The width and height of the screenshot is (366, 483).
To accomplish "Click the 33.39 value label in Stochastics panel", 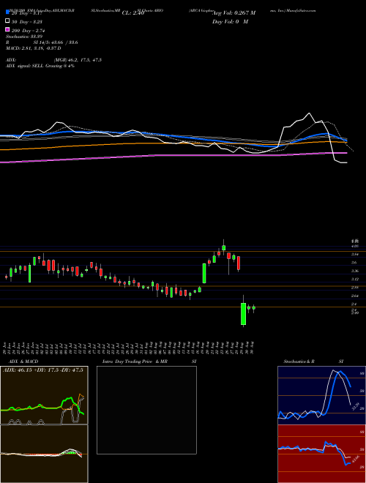I will pos(356,406).
